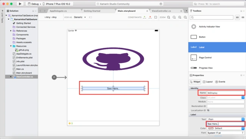The image size is (246, 139).
Task: Click the frame toggle icon beside constraints
Action: point(156,17)
